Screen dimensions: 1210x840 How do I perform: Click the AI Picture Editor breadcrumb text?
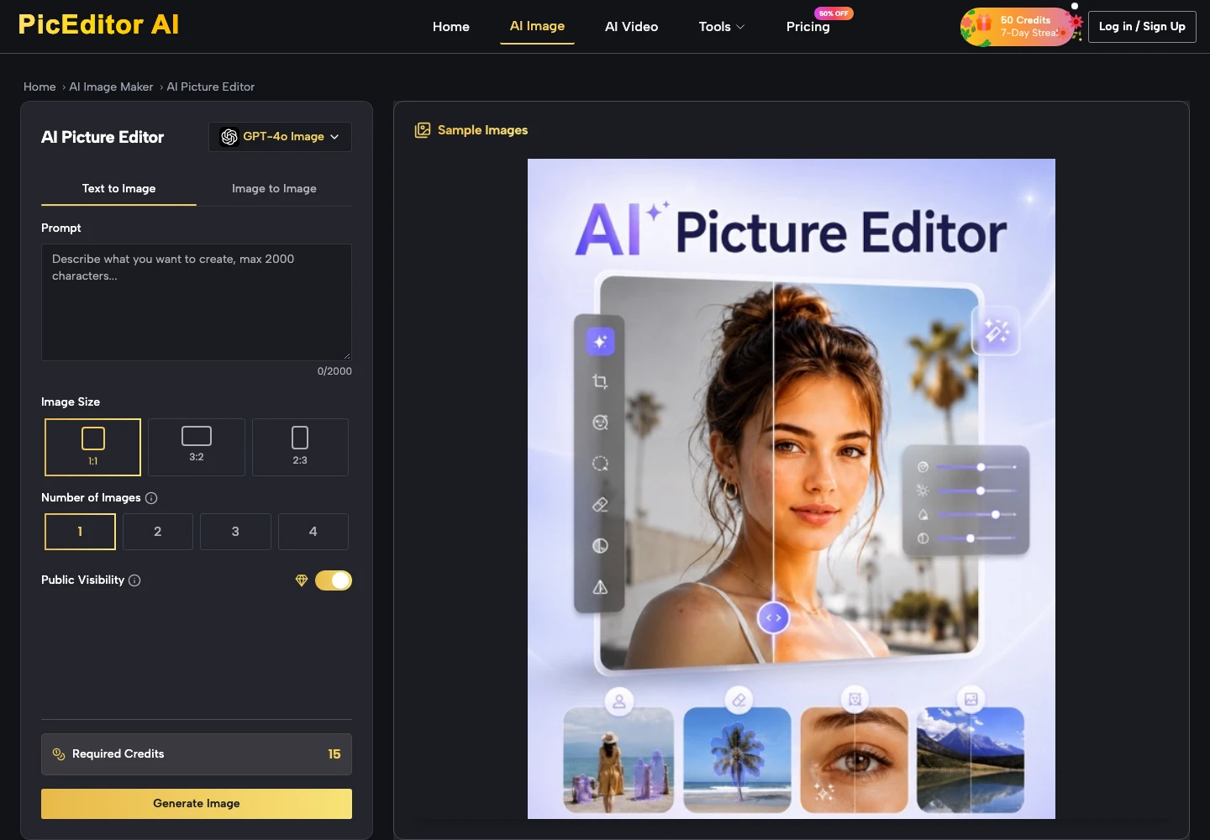click(x=211, y=87)
